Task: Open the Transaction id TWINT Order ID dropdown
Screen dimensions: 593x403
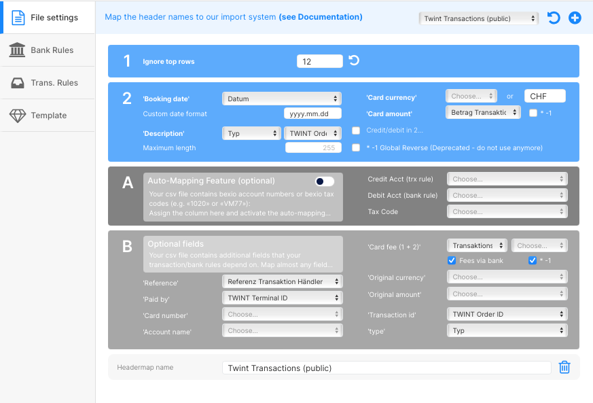Action: 506,314
